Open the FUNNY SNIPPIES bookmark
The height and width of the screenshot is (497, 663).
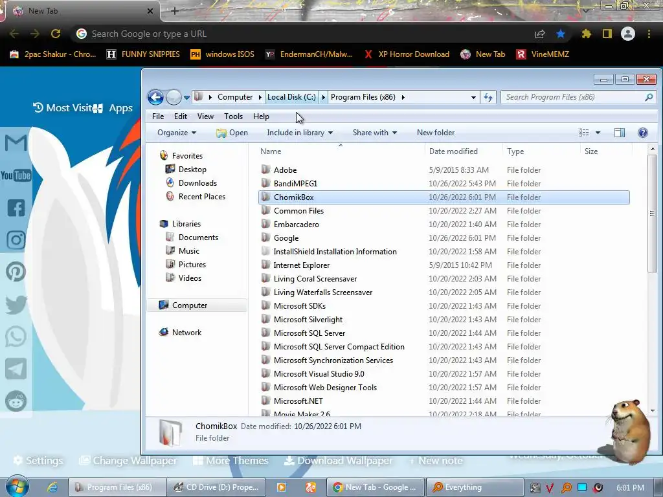click(x=143, y=54)
